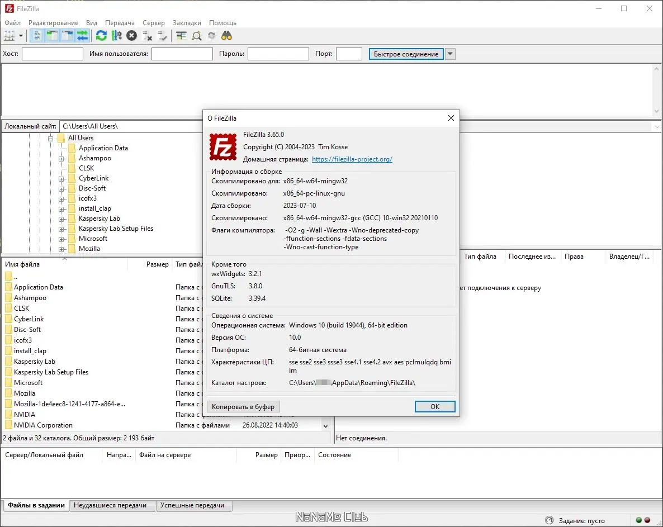
Task: Expand Ashampoo folder in tree
Action: coord(61,159)
